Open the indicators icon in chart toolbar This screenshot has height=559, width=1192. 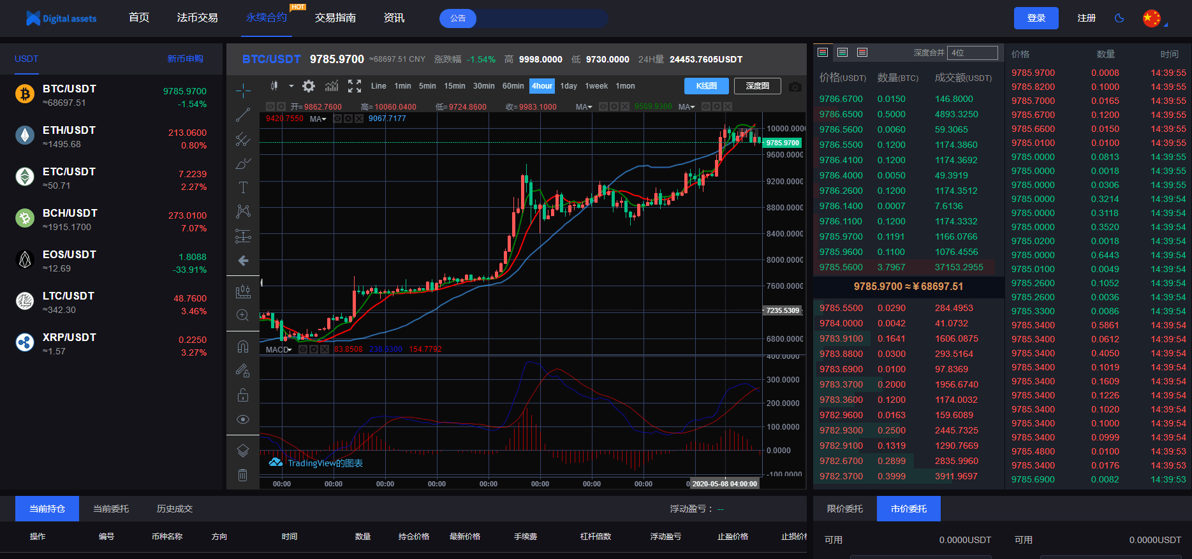point(332,86)
